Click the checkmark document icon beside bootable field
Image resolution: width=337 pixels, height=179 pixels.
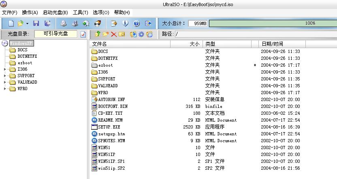click(83, 34)
